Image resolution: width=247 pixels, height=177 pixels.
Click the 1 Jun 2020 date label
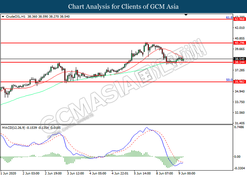pos(8,173)
